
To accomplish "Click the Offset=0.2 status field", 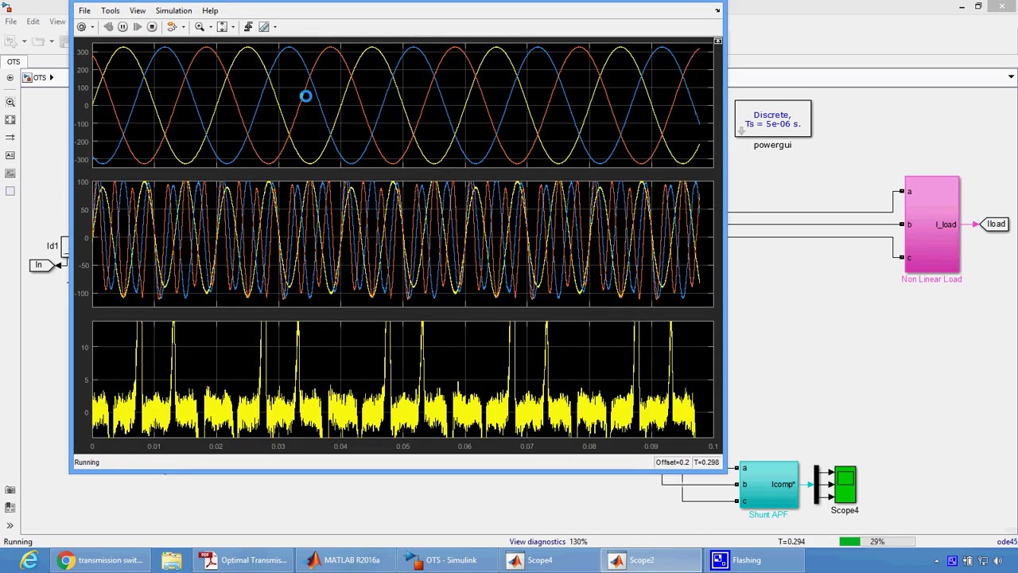I will click(673, 462).
